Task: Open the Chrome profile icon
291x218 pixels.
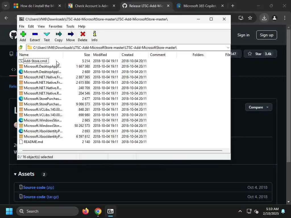Action: pyautogui.click(x=275, y=18)
